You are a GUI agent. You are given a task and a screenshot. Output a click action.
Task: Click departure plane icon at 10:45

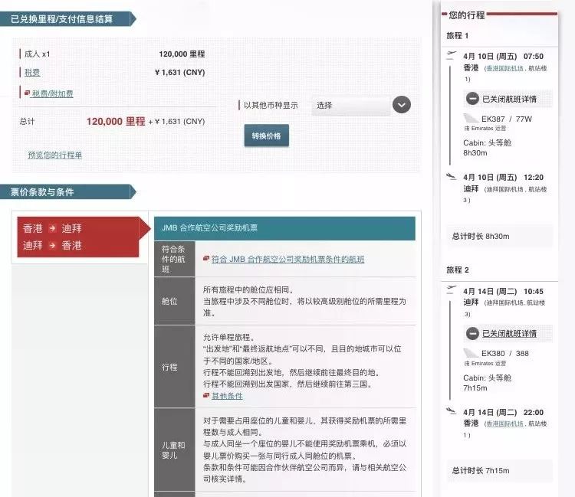pos(452,289)
